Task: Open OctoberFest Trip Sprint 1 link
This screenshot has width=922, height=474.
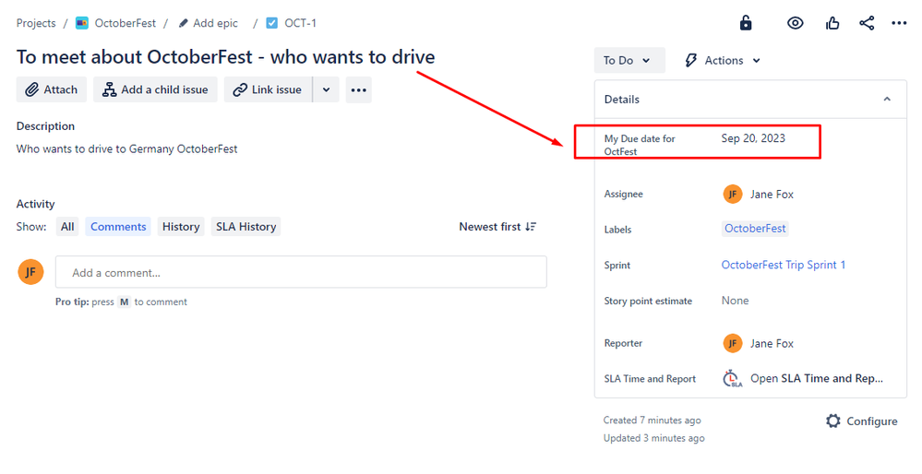Action: tap(784, 265)
